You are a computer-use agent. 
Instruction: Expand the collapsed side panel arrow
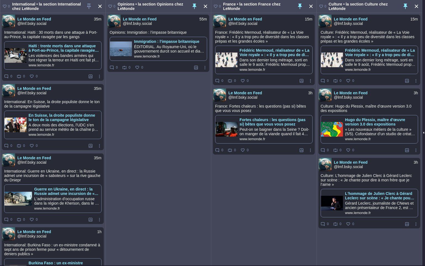[x=423, y=133]
